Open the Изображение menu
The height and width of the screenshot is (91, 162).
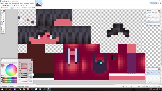15,3
